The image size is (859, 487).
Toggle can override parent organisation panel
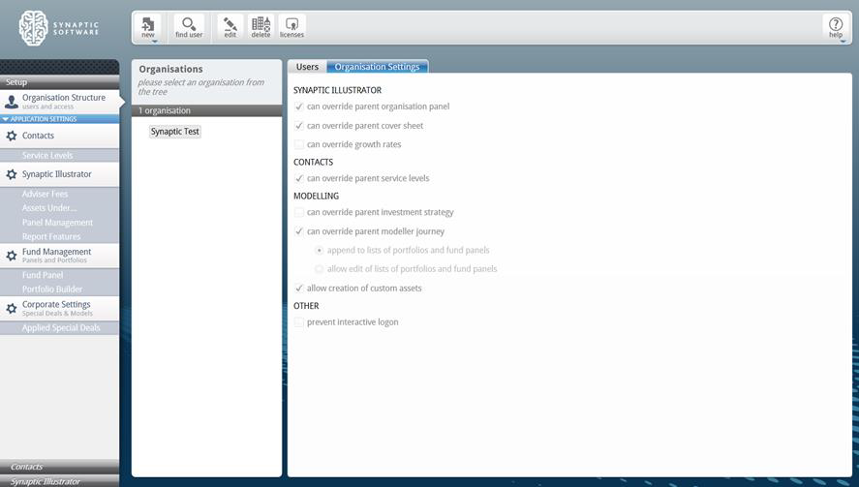click(x=299, y=107)
